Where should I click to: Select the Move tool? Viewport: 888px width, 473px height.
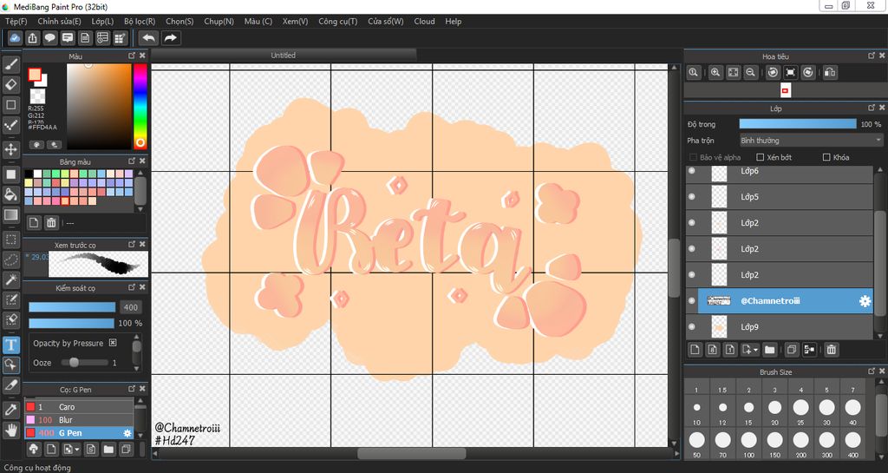point(10,149)
